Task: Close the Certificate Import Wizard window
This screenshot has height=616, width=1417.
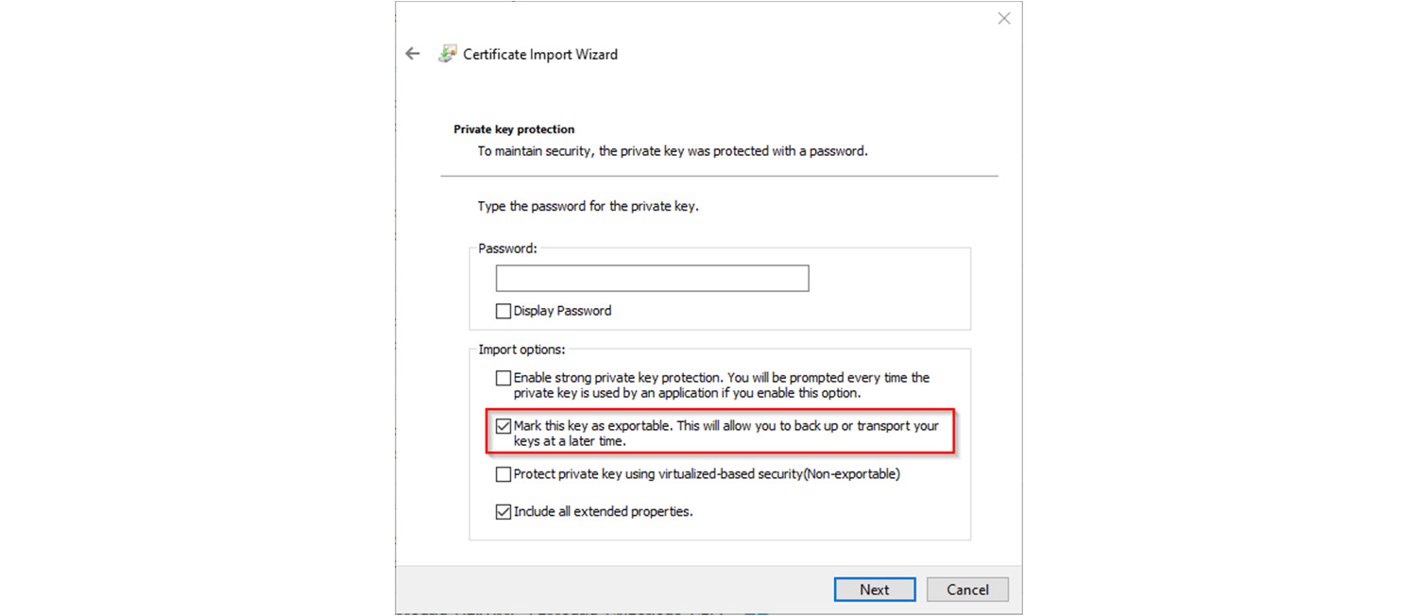Action: tap(1004, 19)
